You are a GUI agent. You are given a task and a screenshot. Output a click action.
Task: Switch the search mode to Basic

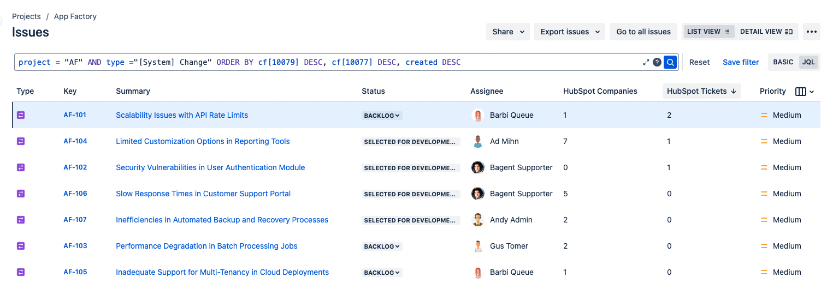click(x=783, y=62)
